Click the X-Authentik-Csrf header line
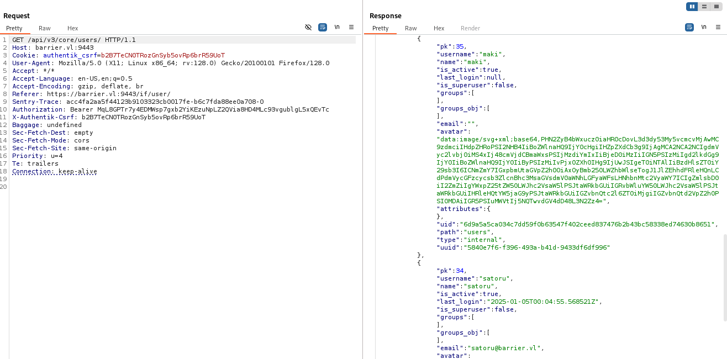727x359 pixels. tap(109, 117)
